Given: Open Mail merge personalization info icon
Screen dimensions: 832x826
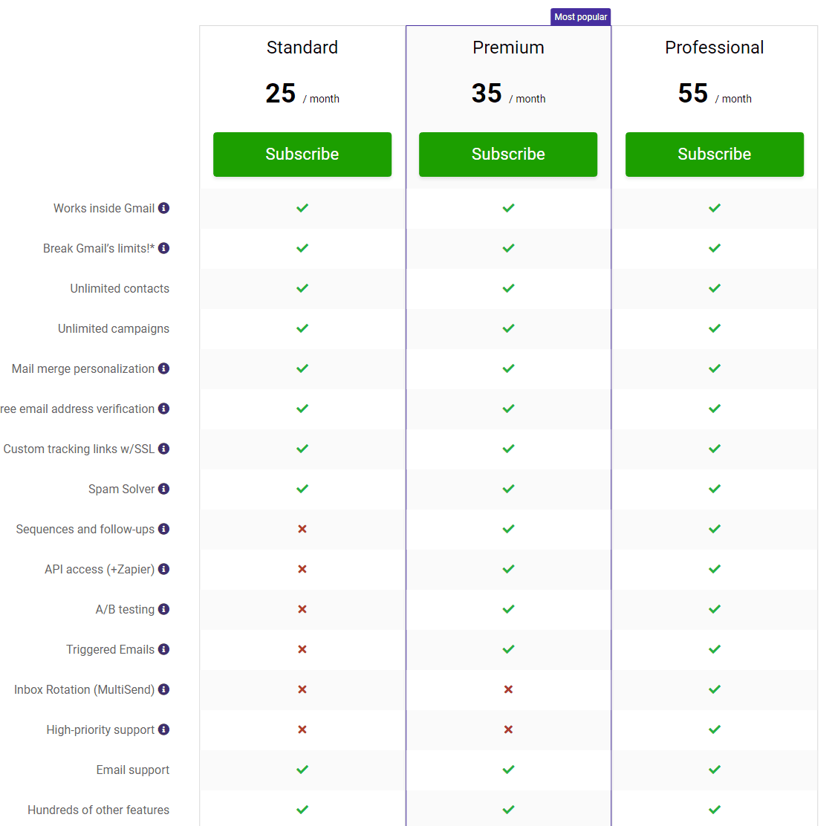Looking at the screenshot, I should pyautogui.click(x=163, y=368).
